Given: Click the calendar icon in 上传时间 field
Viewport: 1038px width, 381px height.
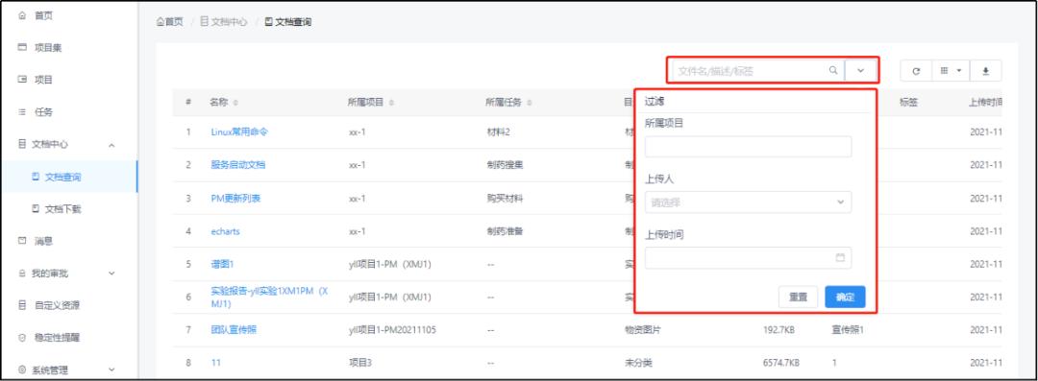Looking at the screenshot, I should 840,257.
